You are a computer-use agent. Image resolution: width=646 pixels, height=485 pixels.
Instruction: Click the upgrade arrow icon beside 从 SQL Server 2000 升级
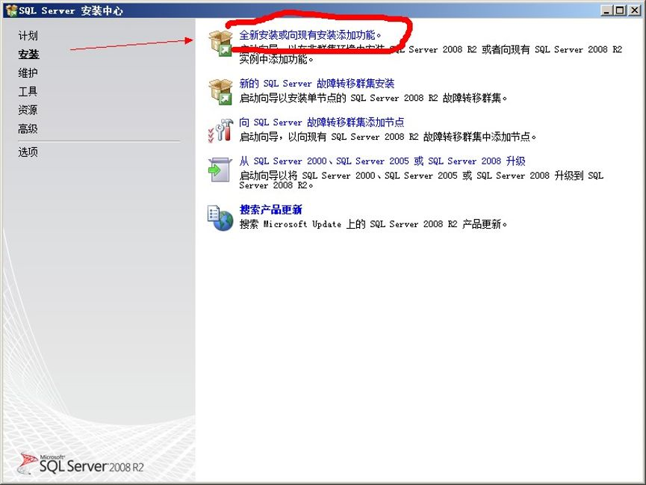click(220, 170)
